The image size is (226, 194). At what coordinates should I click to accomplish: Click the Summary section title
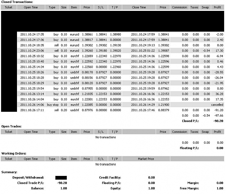[9, 172]
